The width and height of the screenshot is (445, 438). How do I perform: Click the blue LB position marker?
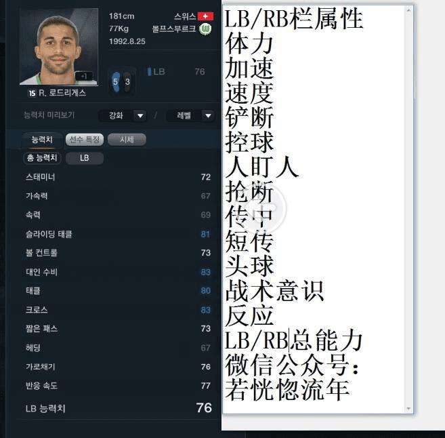click(149, 72)
